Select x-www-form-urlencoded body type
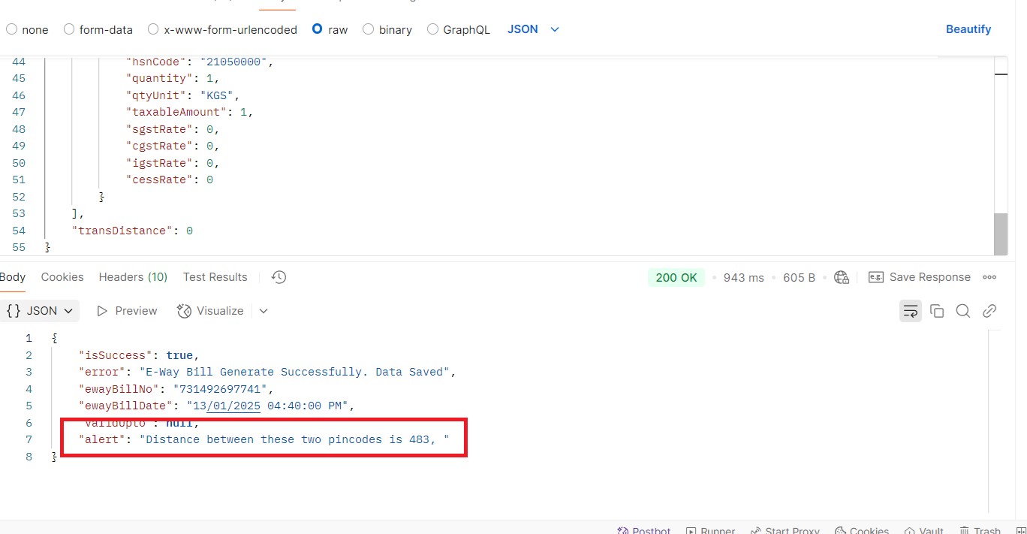Viewport: 1027px width, 534px height. [x=154, y=29]
